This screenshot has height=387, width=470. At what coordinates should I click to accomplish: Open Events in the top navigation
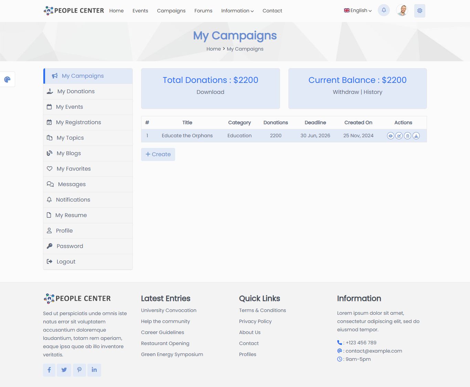click(x=140, y=11)
